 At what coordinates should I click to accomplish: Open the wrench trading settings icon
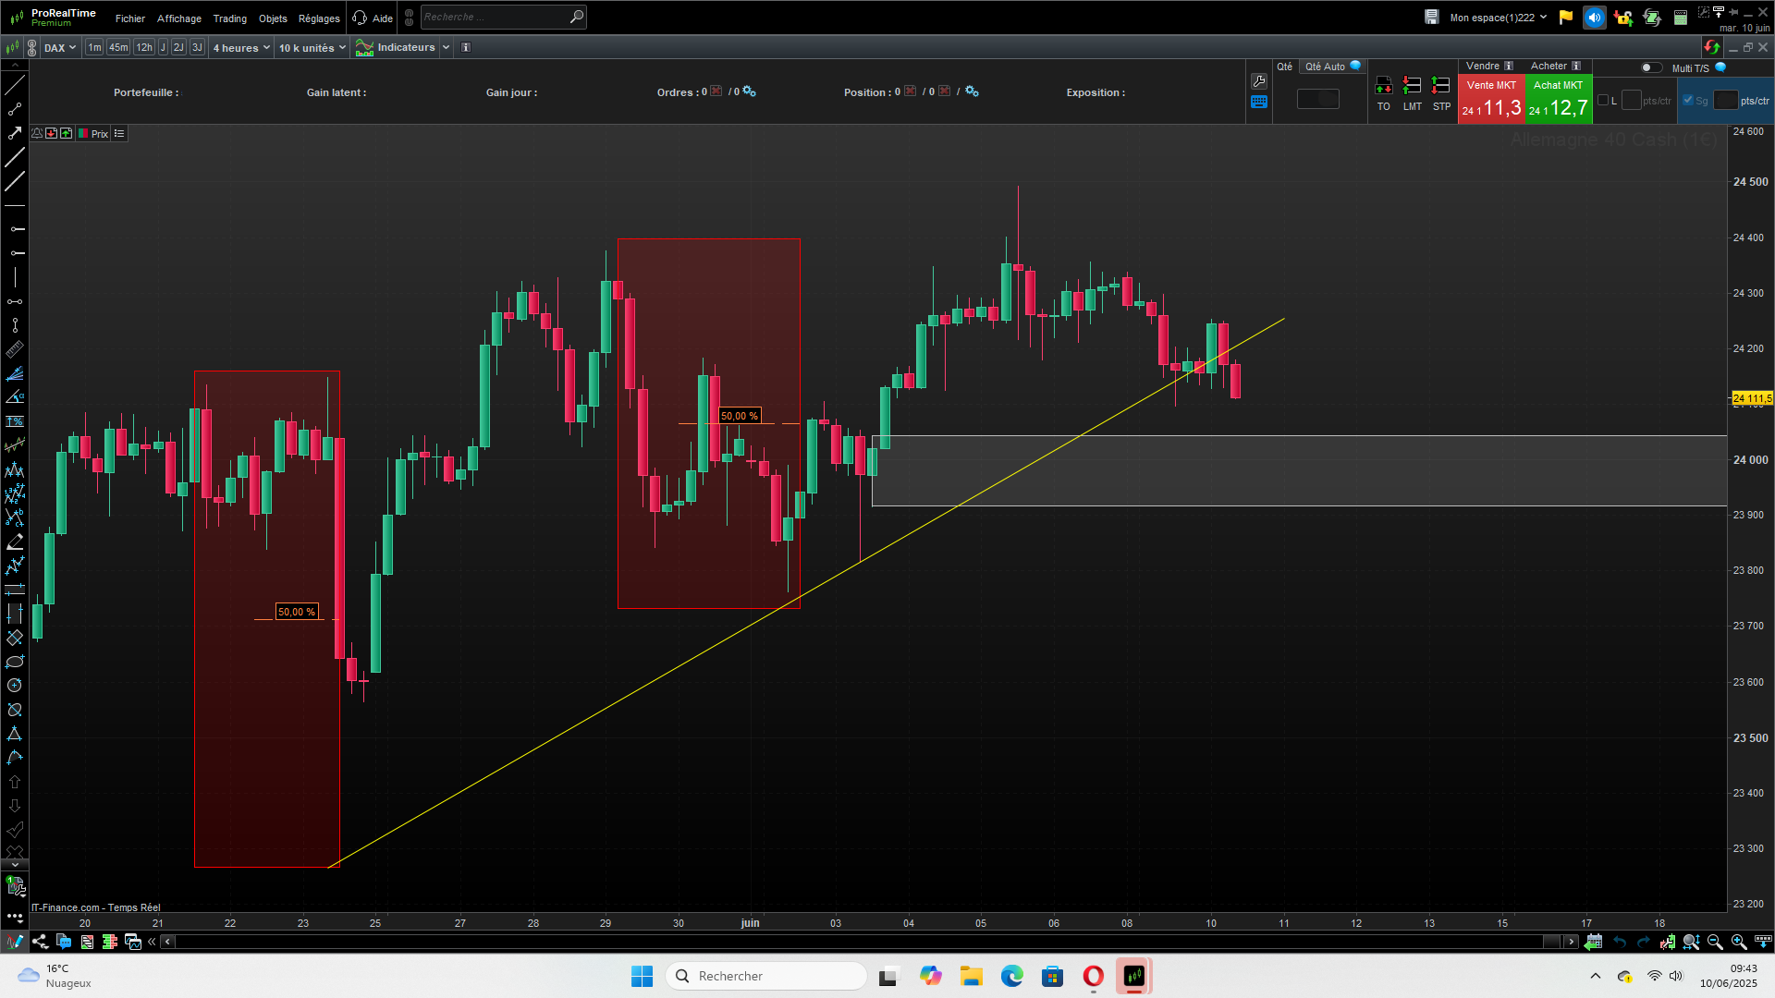pyautogui.click(x=1258, y=81)
